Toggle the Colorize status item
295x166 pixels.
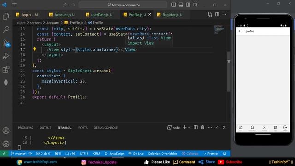coord(190,154)
